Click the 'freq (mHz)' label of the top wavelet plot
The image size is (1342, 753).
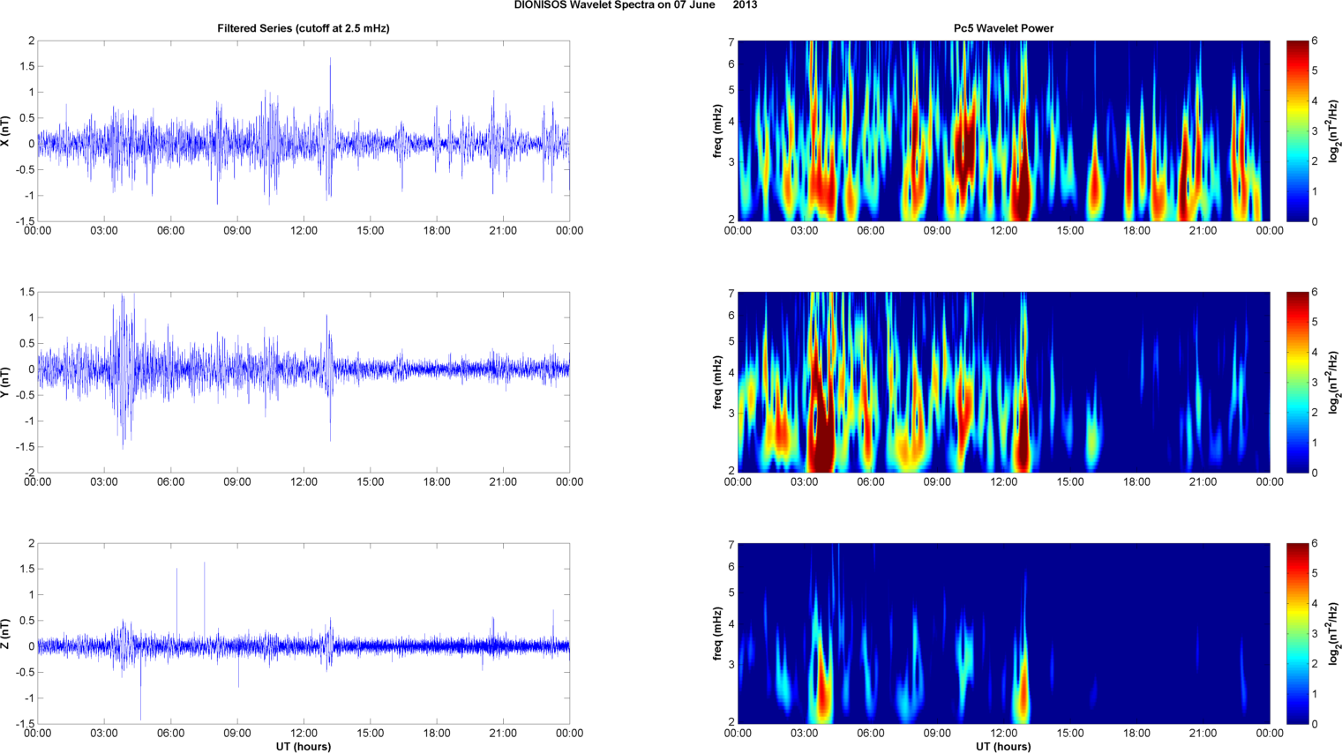point(717,130)
